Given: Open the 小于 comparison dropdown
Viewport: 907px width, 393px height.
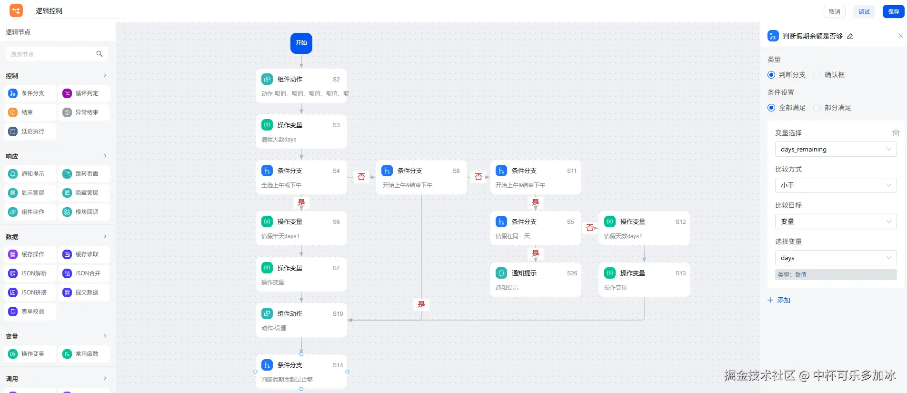Looking at the screenshot, I should [x=836, y=185].
